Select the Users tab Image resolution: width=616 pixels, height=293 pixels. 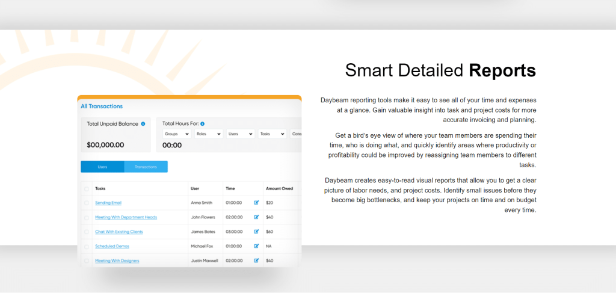[102, 167]
